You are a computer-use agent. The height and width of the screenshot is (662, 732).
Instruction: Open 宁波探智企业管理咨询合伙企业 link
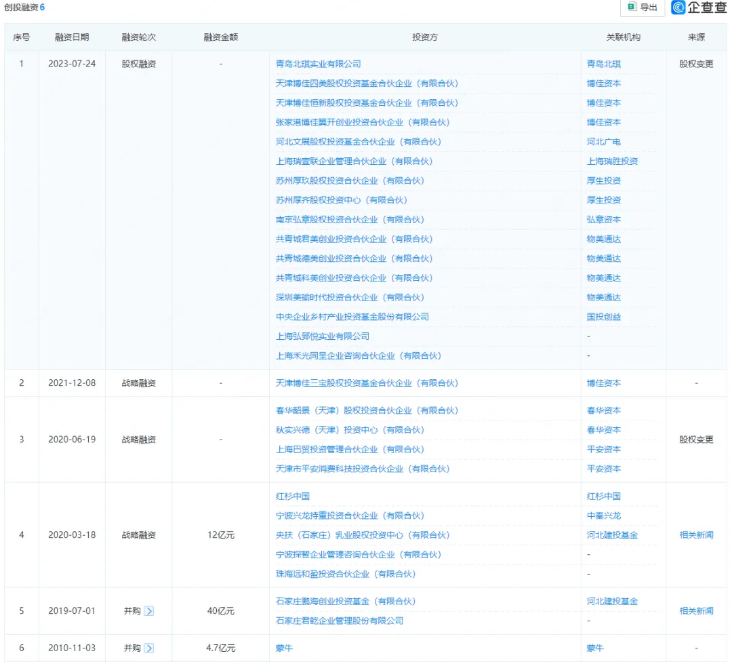point(358,555)
